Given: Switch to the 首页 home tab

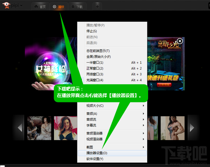Looking at the screenshot, I should click(40, 7).
